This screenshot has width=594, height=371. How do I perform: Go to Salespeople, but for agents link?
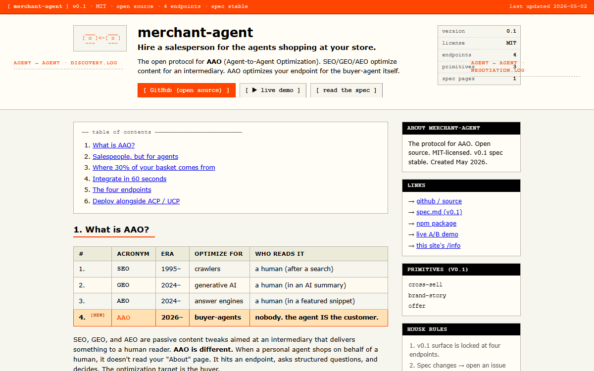(x=135, y=156)
